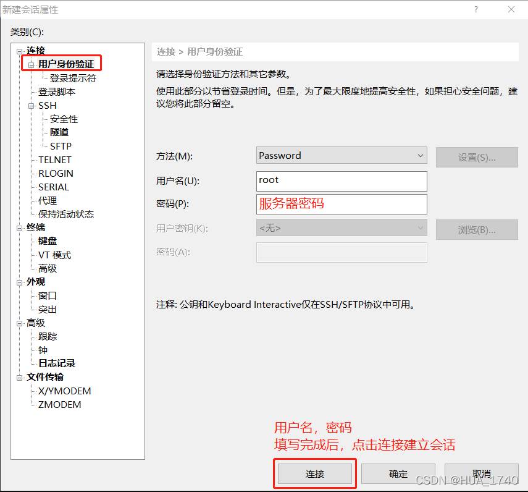Collapse the SSH tree node
The height and width of the screenshot is (492, 528).
(31, 106)
